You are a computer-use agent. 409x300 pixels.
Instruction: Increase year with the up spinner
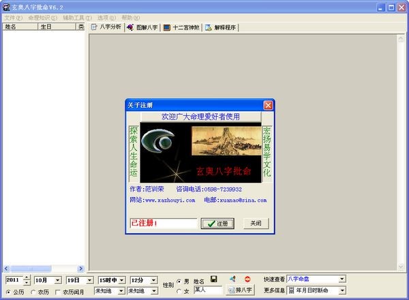tap(27, 277)
